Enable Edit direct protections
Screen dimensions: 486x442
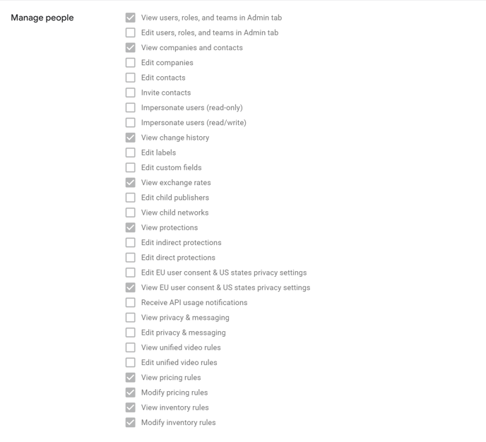coord(131,258)
